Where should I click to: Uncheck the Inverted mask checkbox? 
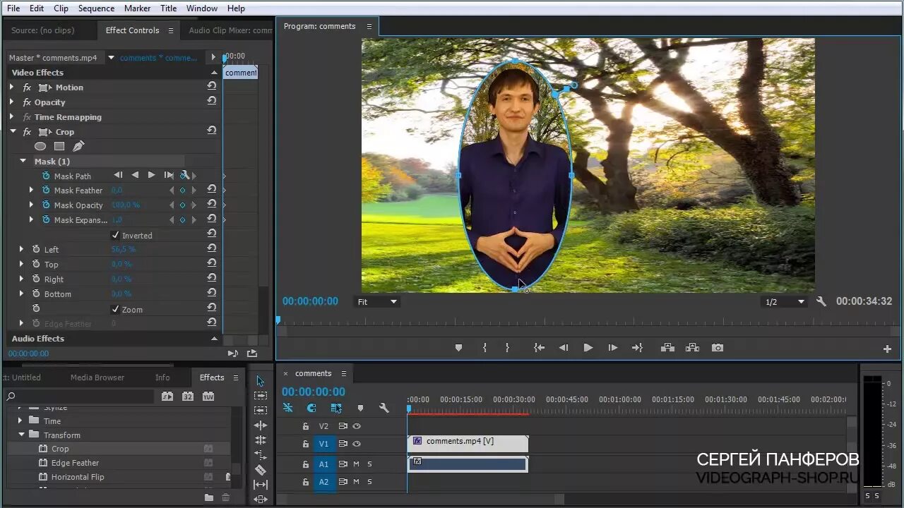coord(116,235)
